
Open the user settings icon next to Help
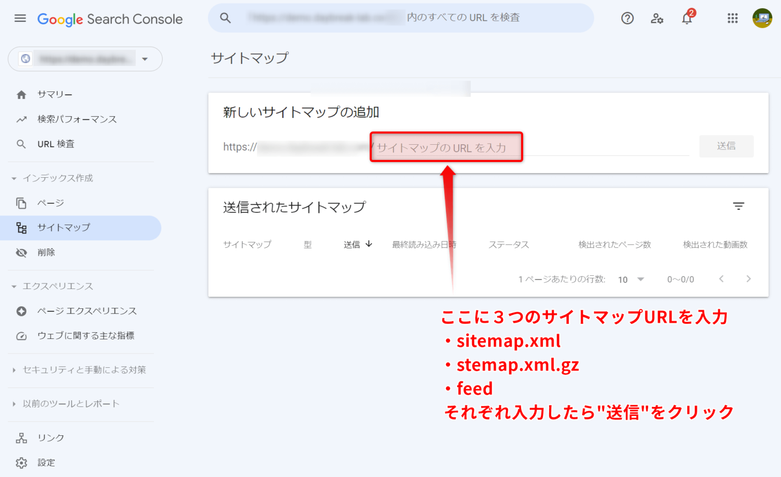(657, 18)
